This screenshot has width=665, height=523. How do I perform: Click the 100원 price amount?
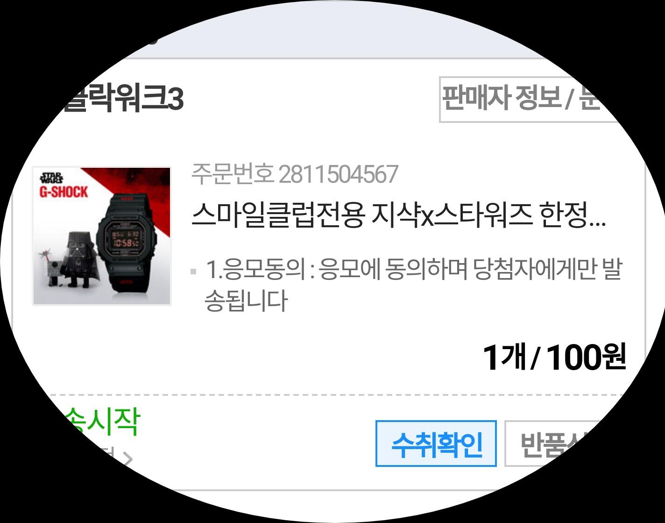[586, 358]
